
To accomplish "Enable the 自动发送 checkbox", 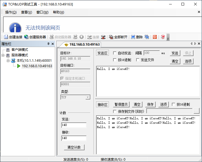I will point(115,53).
